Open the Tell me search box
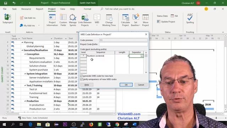The image size is (227, 128). 120,9
